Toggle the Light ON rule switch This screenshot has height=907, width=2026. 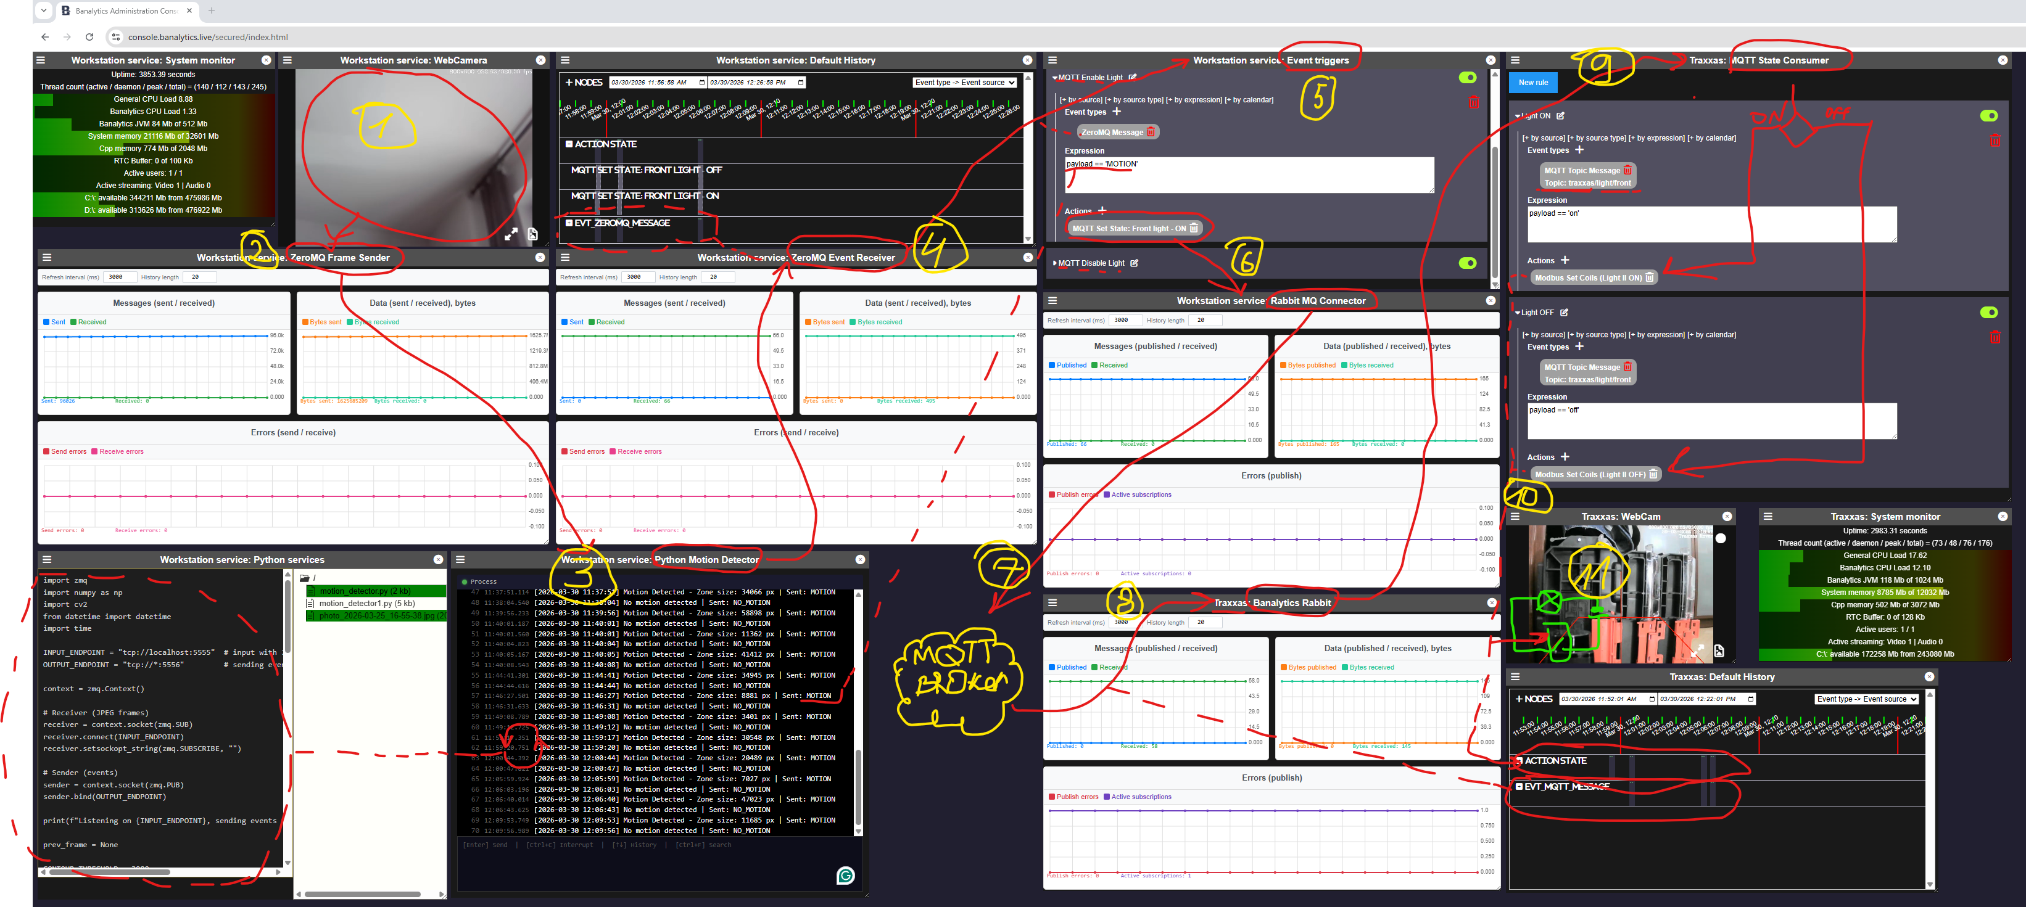pos(1989,115)
